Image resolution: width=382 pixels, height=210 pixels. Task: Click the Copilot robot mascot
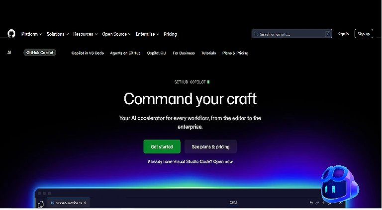[x=339, y=183]
